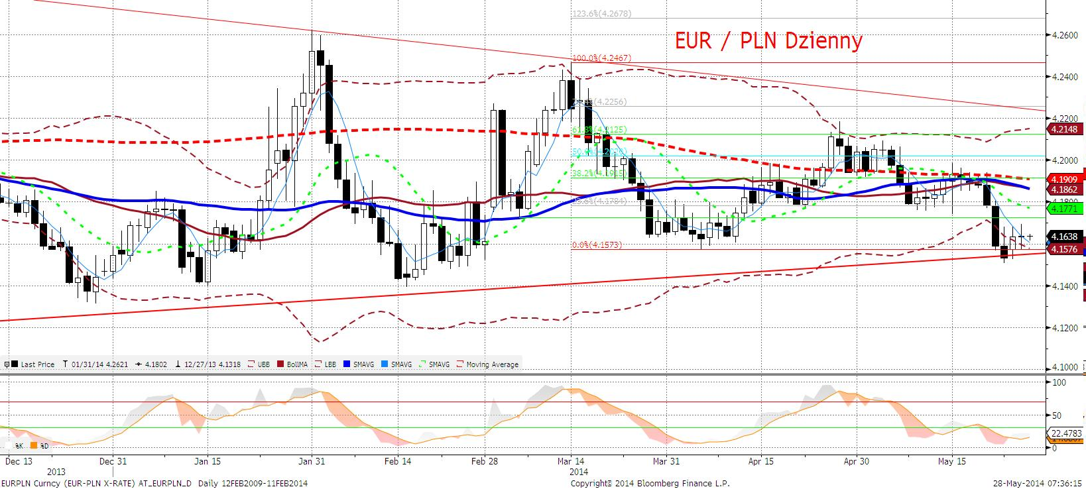Click the 4.1576 price tag on the axis
The width and height of the screenshot is (1086, 489).
click(1063, 249)
